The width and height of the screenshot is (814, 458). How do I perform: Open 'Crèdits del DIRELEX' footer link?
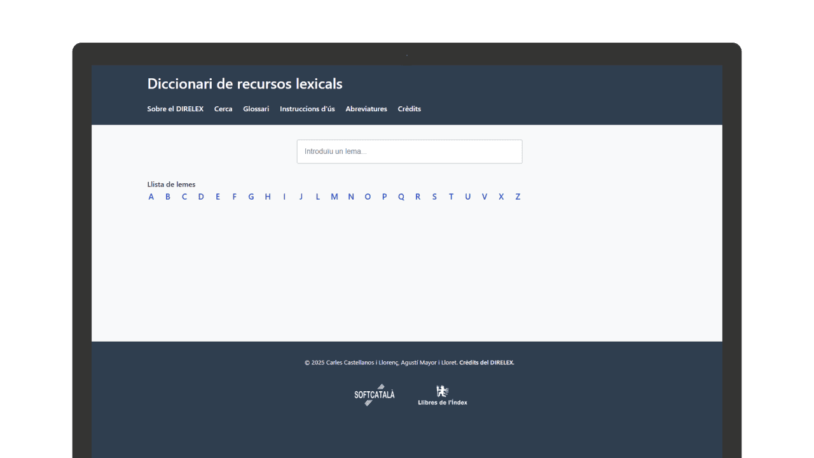click(486, 363)
